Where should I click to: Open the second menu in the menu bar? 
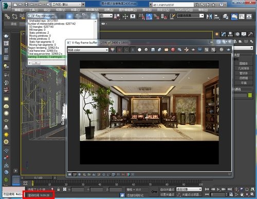(33, 10)
